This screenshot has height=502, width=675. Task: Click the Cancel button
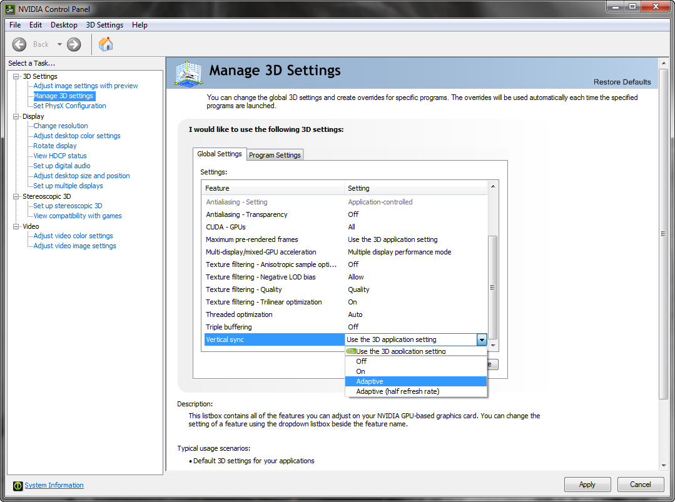[x=640, y=484]
